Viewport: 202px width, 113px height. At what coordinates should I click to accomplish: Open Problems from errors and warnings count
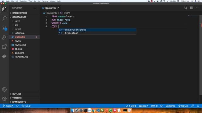(x=26, y=106)
